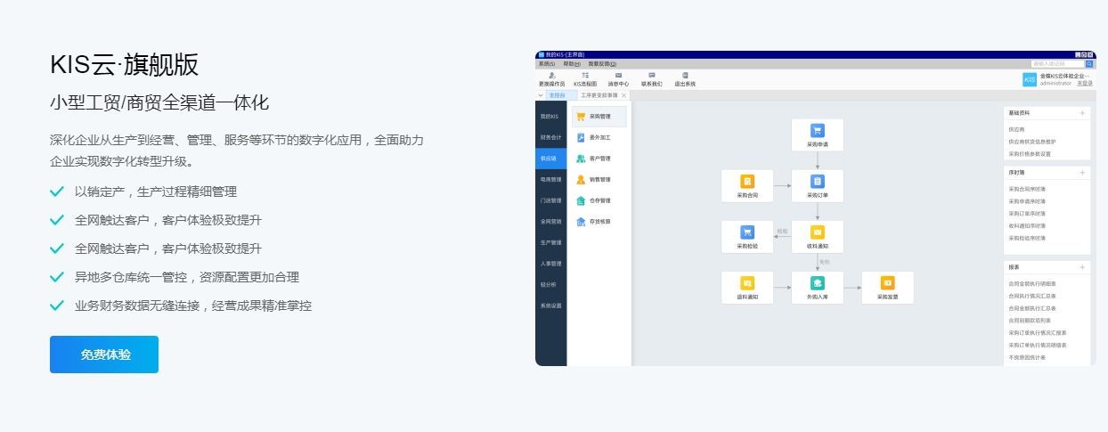Select 供应链 in dark sidebar
The height and width of the screenshot is (432, 1108).
(x=550, y=159)
